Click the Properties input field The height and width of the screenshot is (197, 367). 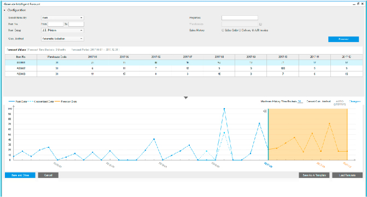click(x=240, y=18)
